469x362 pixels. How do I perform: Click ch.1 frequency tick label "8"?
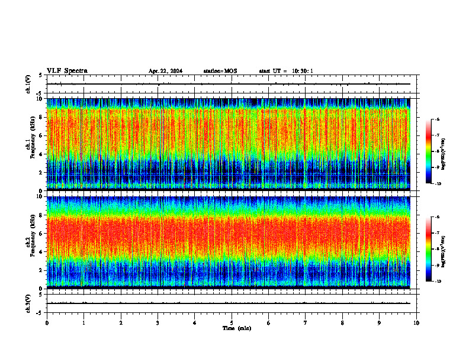point(41,117)
